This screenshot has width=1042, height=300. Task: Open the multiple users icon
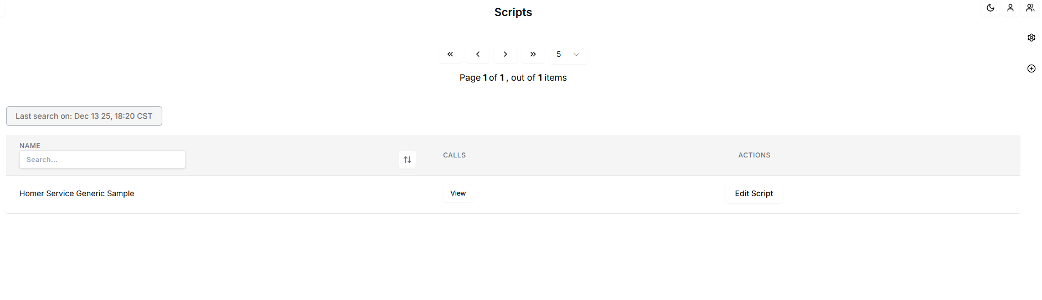(1030, 8)
